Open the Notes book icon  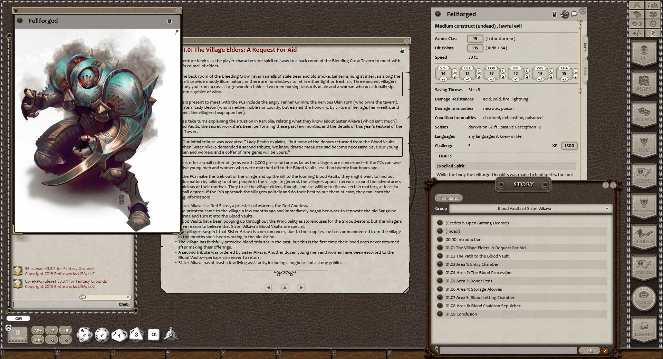click(637, 14)
